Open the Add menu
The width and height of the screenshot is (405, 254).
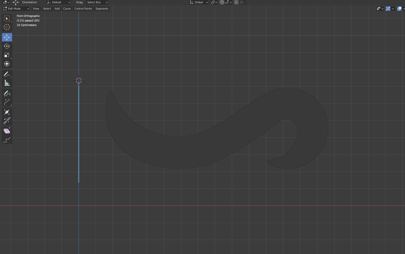click(57, 9)
